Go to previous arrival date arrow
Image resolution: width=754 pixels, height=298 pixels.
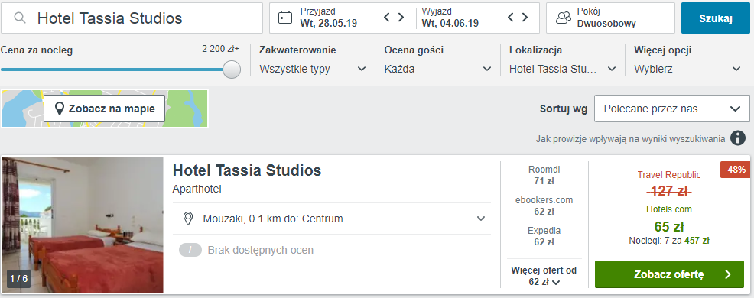click(x=387, y=18)
